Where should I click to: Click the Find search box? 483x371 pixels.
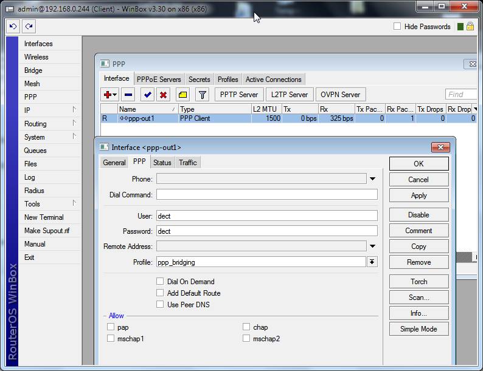pyautogui.click(x=461, y=94)
